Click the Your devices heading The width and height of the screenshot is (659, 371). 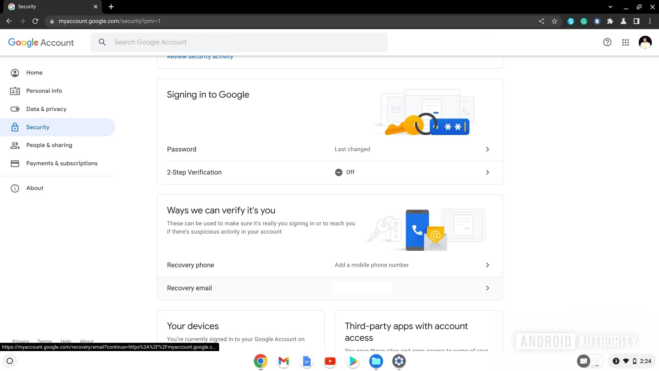click(x=193, y=326)
